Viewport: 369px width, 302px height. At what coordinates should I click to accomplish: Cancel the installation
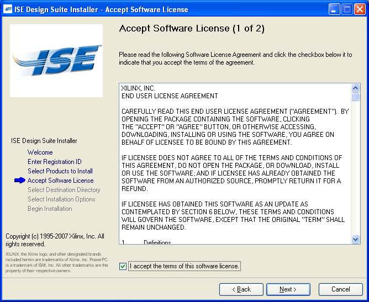coord(340,289)
